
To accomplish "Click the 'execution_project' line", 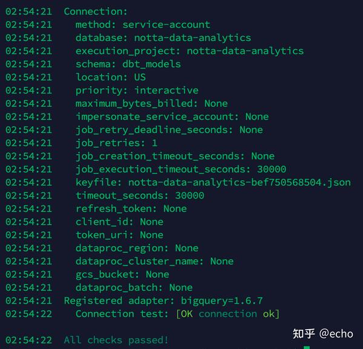I will (x=189, y=51).
